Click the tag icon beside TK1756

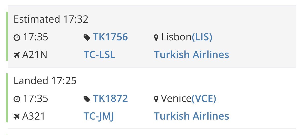(x=87, y=38)
